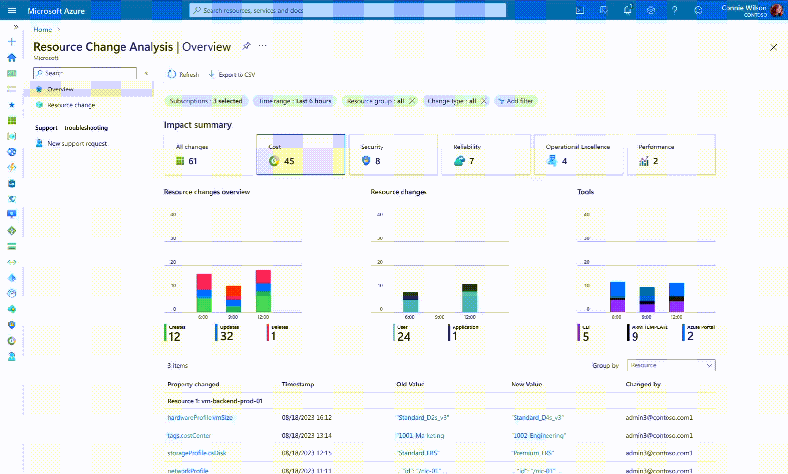Open the Group by Resource dropdown
The width and height of the screenshot is (788, 474).
[670, 365]
